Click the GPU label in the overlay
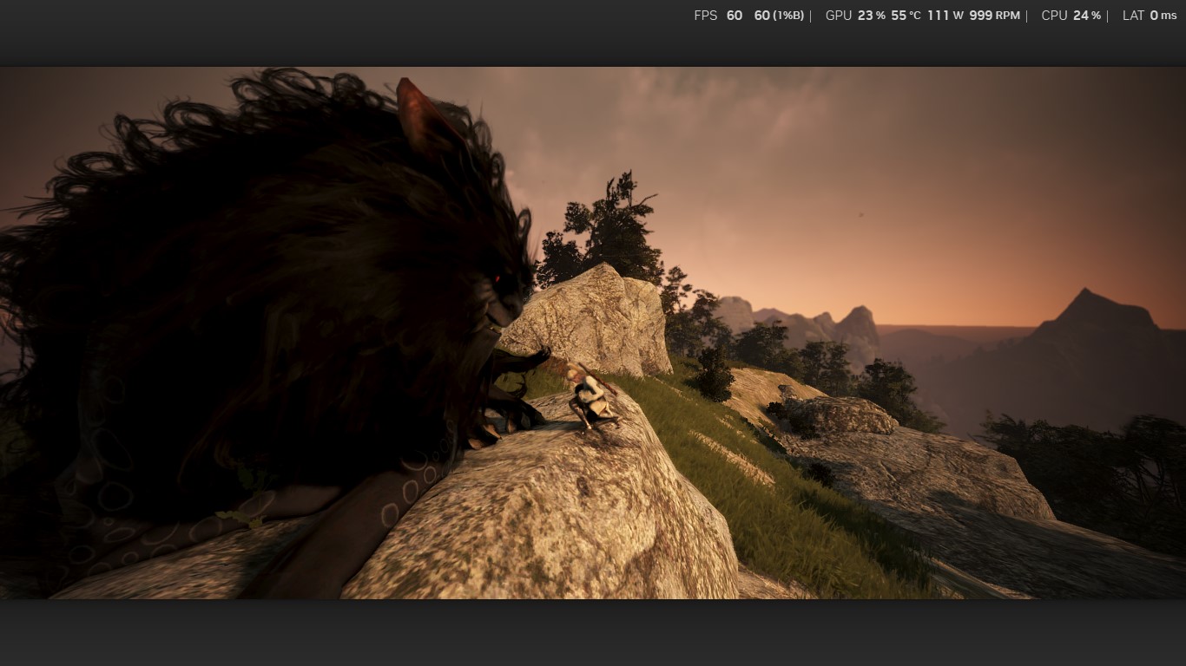The height and width of the screenshot is (666, 1186). (838, 16)
